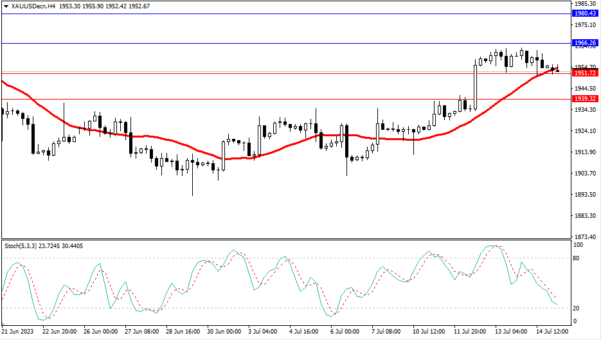Click the 30 Jun 00:00 time label
The height and width of the screenshot is (340, 601).
[x=223, y=332]
